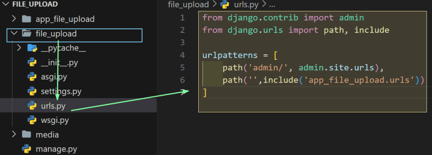
Task: Click file_upload in the breadcrumb path
Action: point(189,5)
